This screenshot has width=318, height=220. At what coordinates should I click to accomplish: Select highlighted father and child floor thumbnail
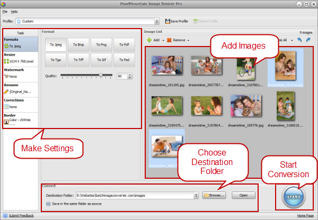(167, 146)
